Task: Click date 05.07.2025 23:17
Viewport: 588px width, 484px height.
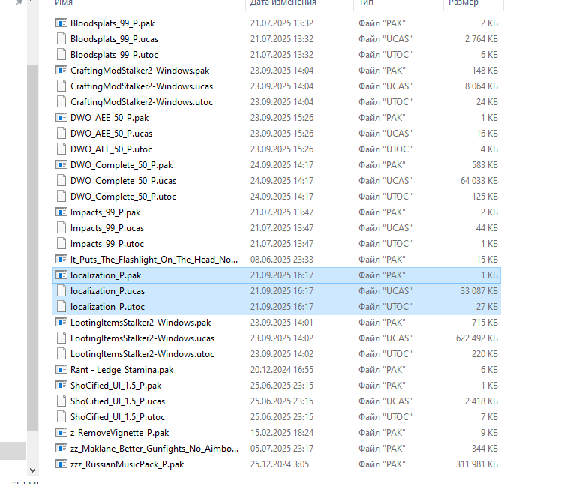Action: click(282, 449)
